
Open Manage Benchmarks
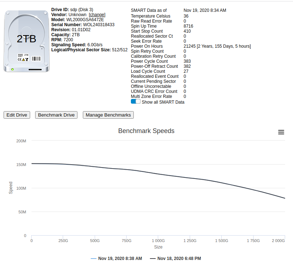[x=108, y=115]
